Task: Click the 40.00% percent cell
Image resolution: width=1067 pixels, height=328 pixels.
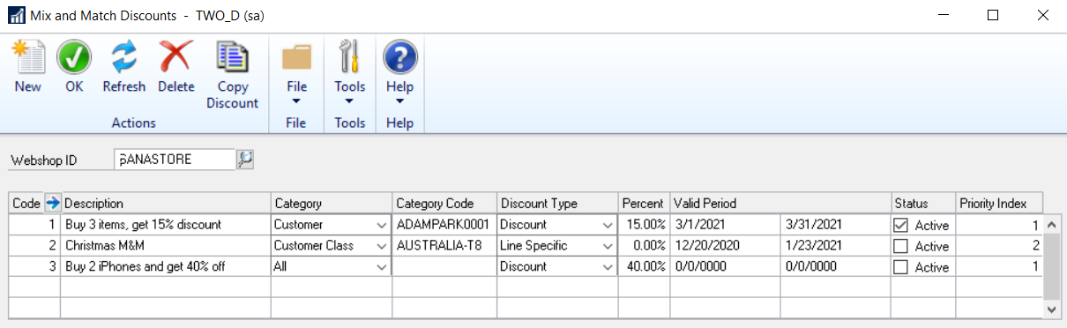Action: click(x=644, y=267)
